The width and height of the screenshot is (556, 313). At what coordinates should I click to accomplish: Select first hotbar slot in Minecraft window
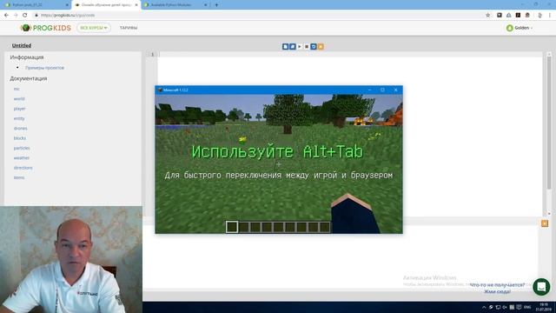point(232,227)
